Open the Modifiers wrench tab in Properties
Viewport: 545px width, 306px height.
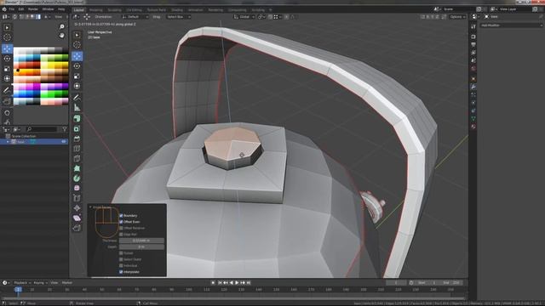point(473,87)
